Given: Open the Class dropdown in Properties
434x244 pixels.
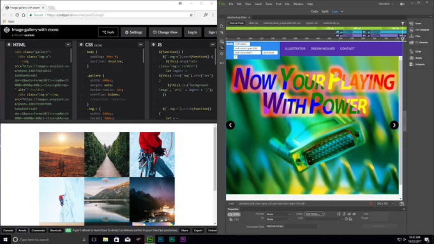Looking at the screenshot, I should click(315, 214).
